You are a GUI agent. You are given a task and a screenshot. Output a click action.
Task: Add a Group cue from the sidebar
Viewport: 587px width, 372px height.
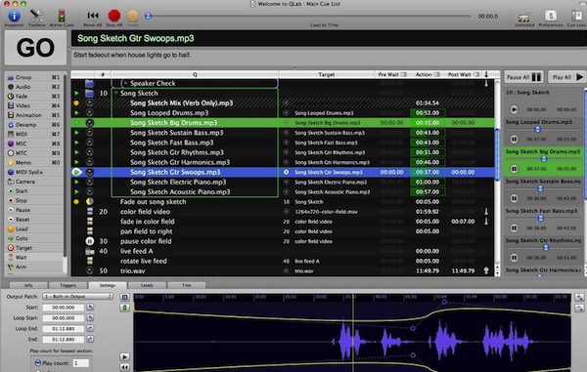(x=34, y=77)
